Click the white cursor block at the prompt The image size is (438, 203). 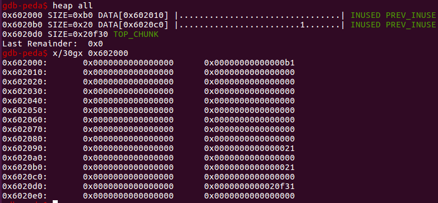56,202
